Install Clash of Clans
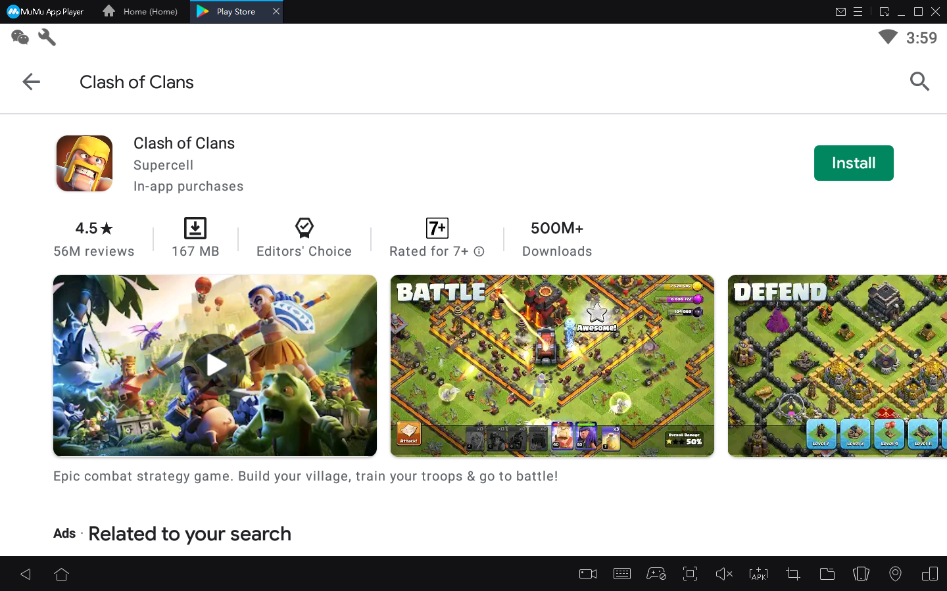This screenshot has height=591, width=947. click(854, 163)
